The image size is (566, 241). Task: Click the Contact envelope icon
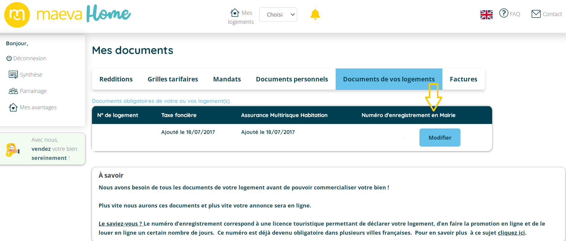point(536,14)
